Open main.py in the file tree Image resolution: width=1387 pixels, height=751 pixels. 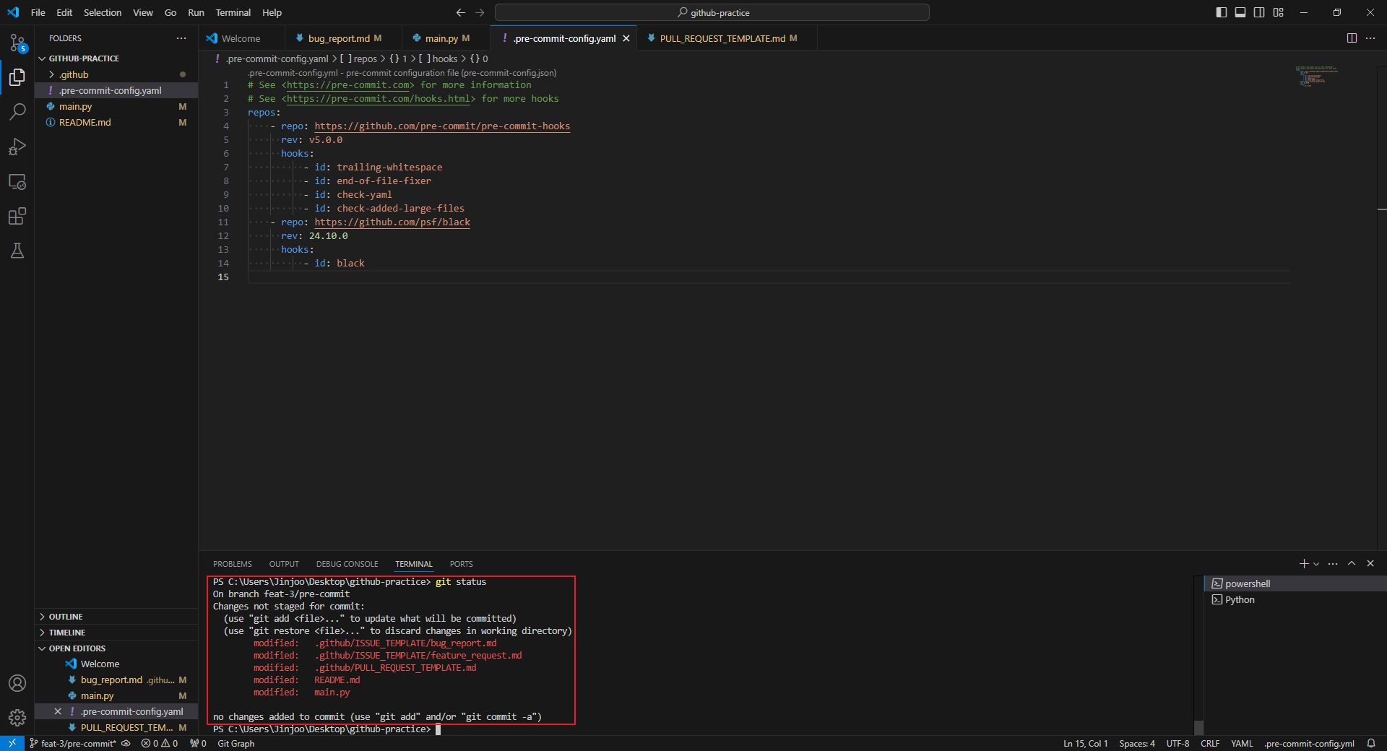[x=116, y=106]
